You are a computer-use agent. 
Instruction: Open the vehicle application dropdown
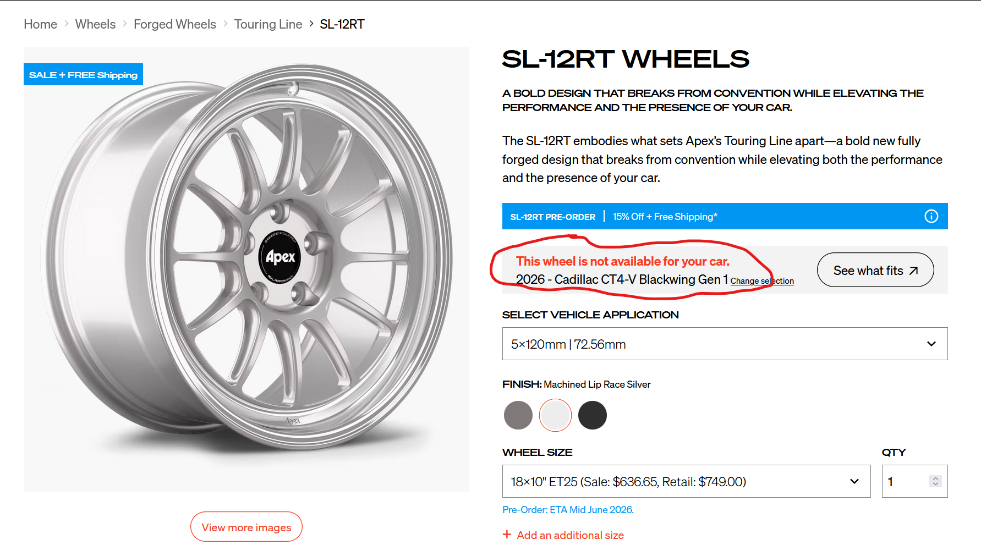(725, 344)
